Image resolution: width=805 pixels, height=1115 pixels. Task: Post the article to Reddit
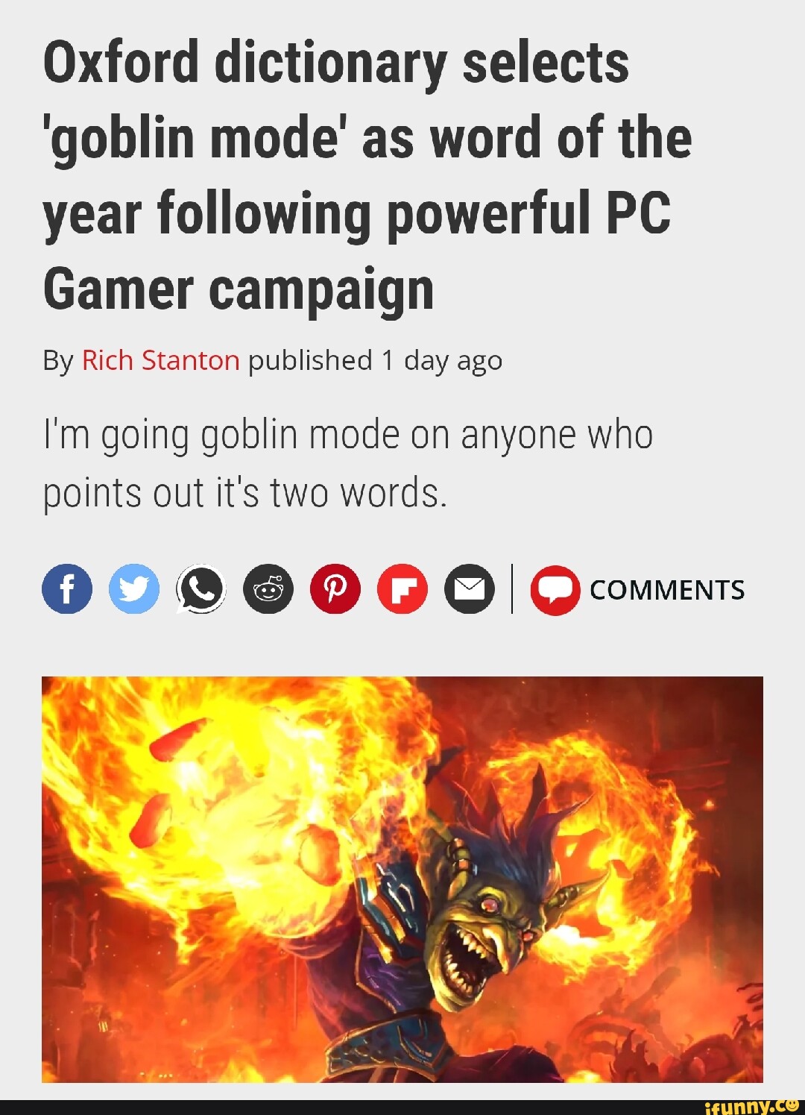tap(268, 589)
